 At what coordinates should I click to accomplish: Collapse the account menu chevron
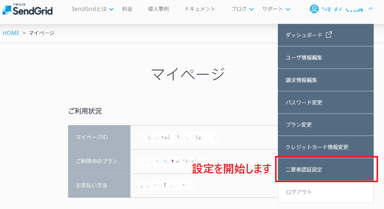coord(371,9)
